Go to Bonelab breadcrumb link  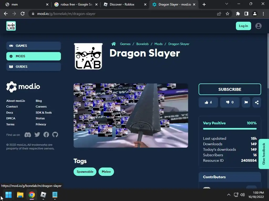(x=142, y=44)
